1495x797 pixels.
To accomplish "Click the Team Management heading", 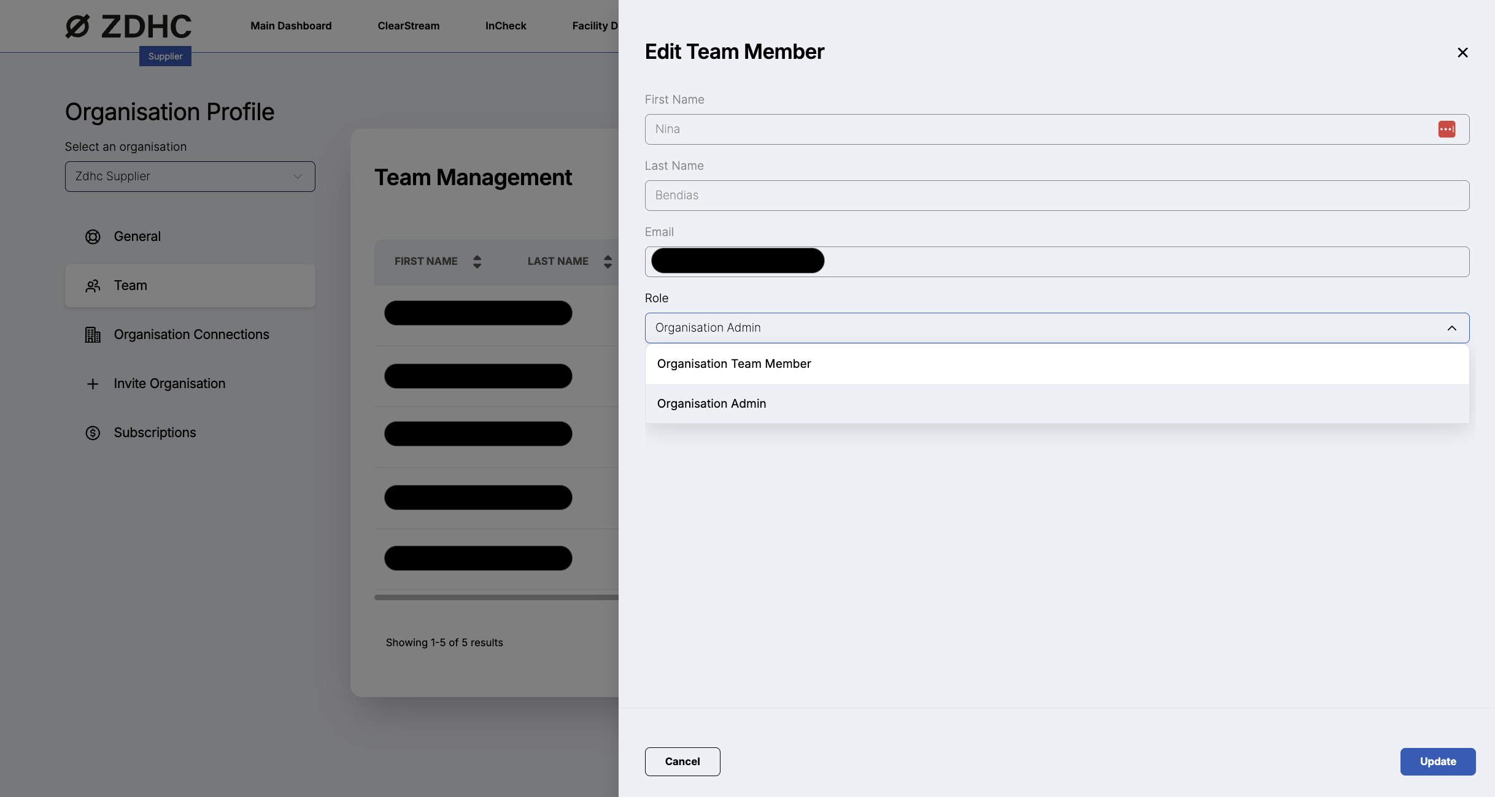I will pos(473,178).
